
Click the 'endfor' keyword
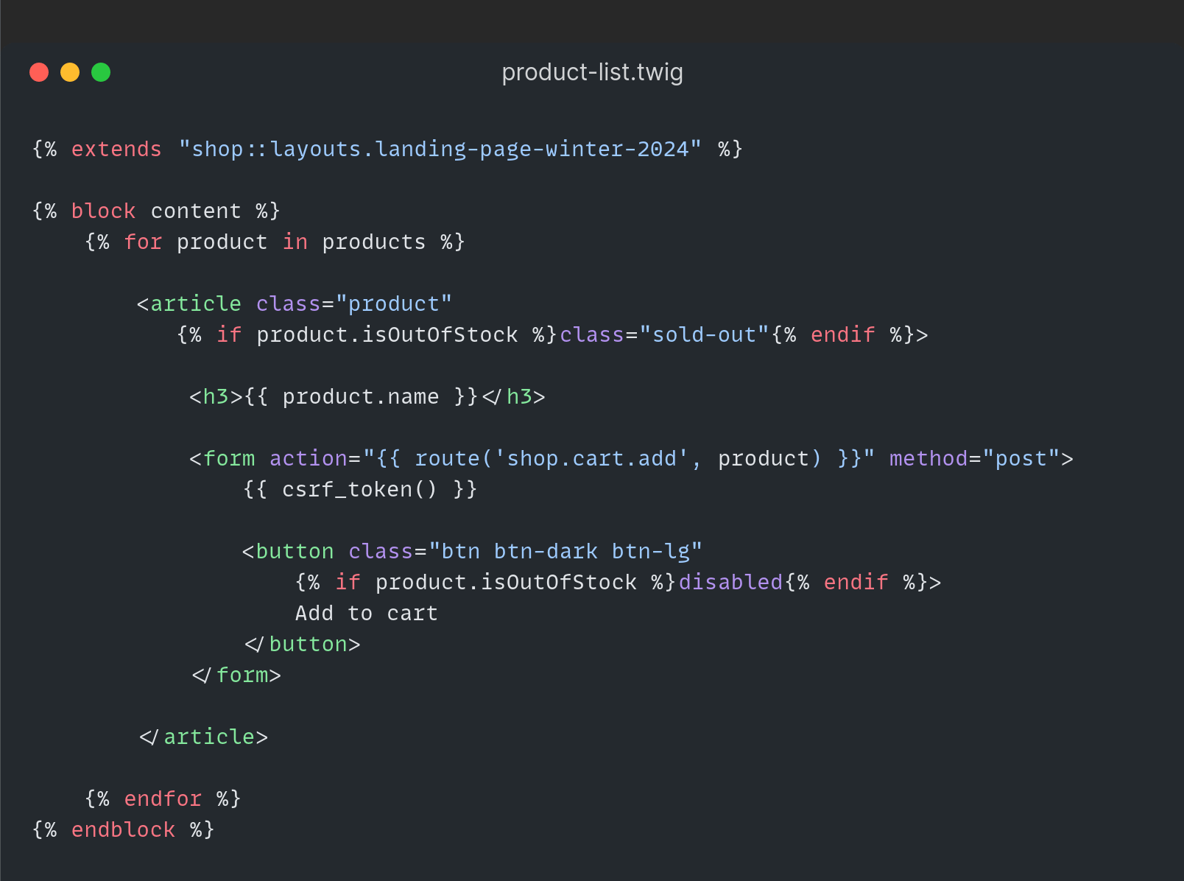pos(163,798)
